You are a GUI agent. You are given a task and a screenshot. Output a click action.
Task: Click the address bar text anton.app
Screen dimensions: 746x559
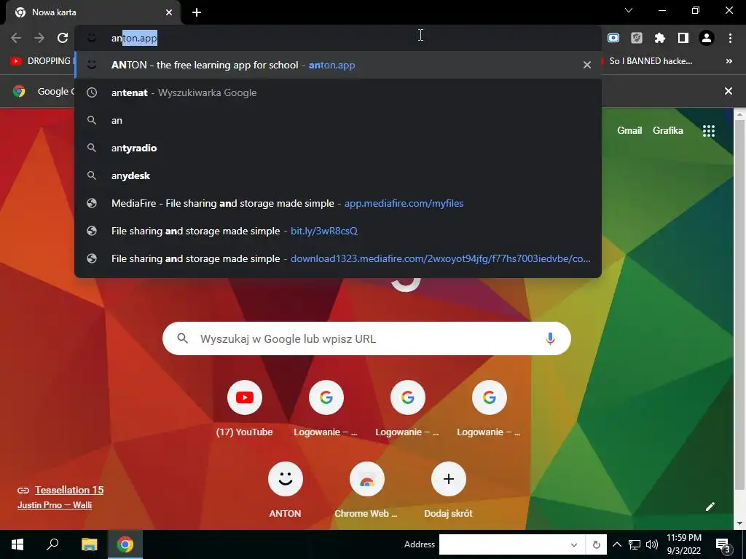pos(134,38)
